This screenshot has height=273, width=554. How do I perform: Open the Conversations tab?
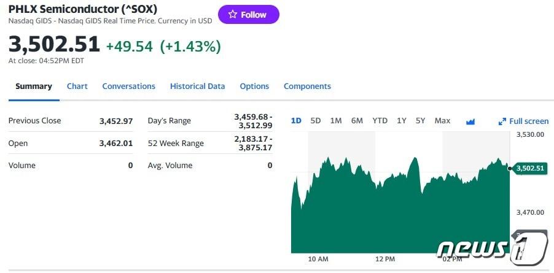(128, 87)
